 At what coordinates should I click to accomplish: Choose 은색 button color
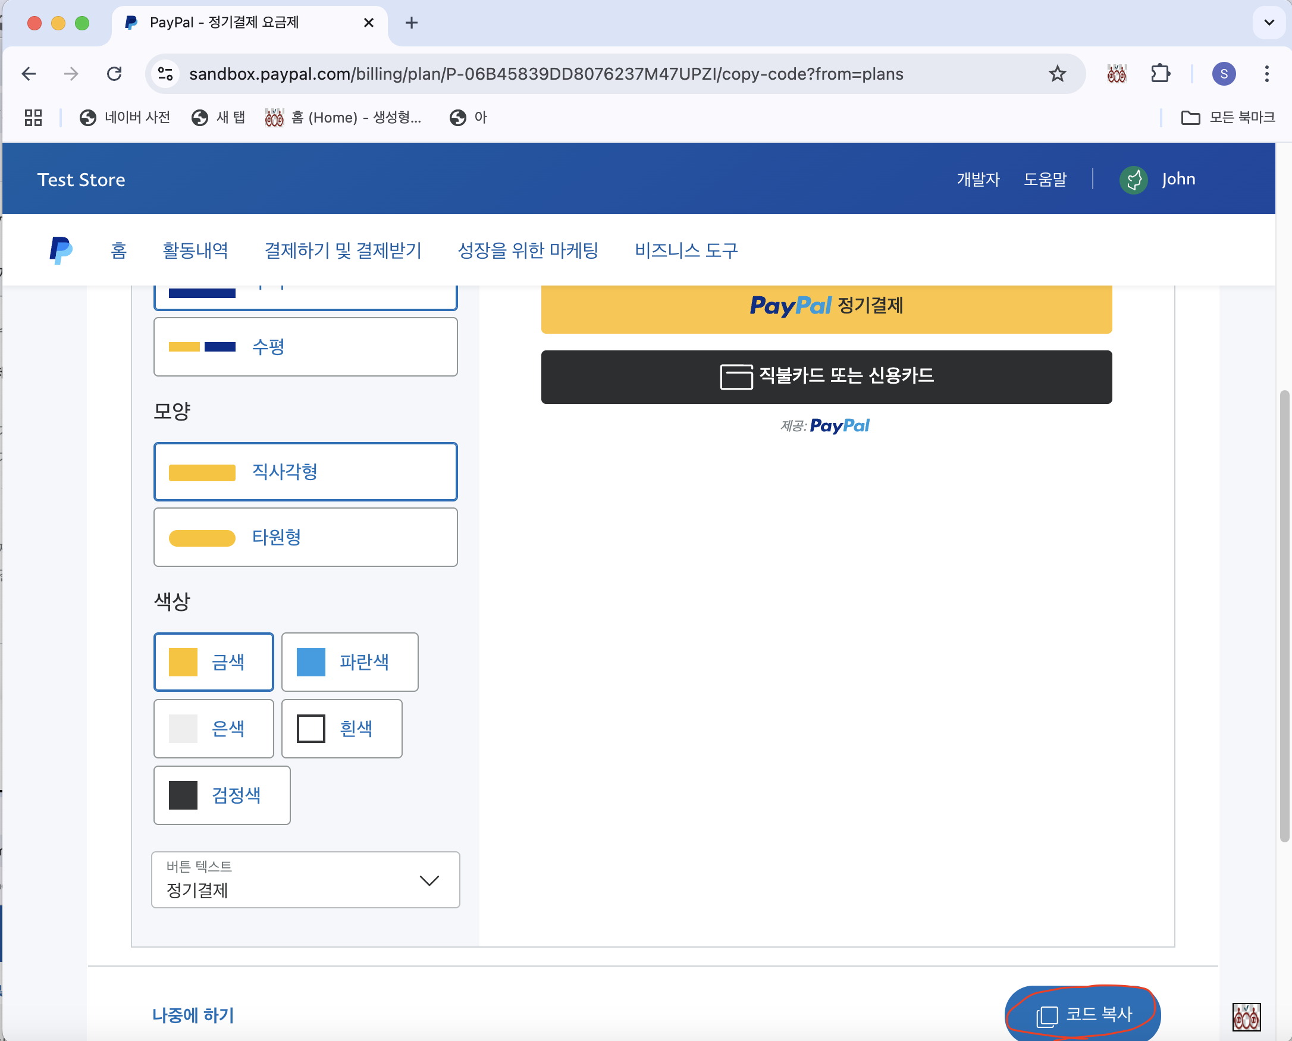tap(214, 729)
